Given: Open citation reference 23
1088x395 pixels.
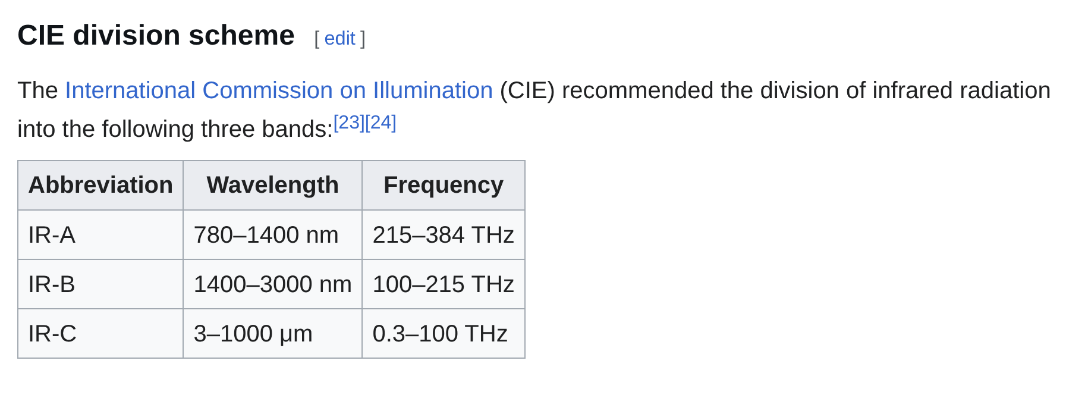Looking at the screenshot, I should coord(349,123).
